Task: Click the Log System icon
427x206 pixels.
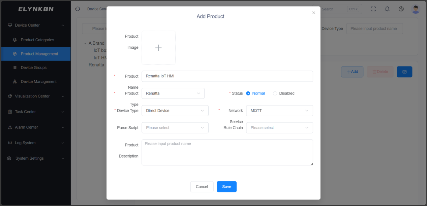Action: coord(10,143)
